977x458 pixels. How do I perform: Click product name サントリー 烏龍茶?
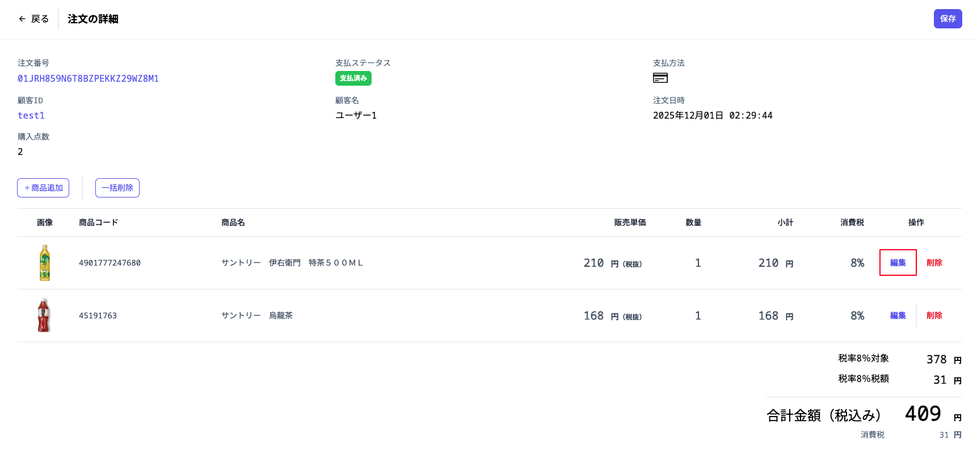click(x=257, y=316)
